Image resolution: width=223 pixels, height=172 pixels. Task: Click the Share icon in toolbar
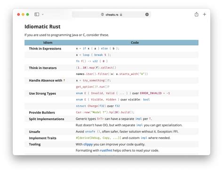pyautogui.click(x=196, y=14)
